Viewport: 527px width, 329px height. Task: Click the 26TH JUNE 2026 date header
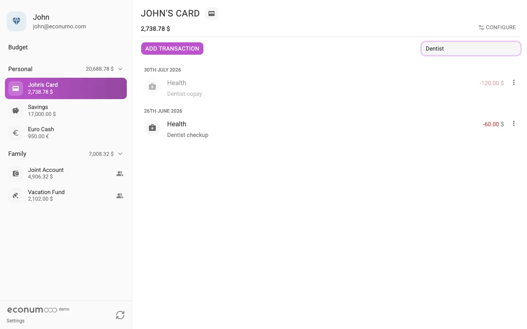tap(163, 111)
